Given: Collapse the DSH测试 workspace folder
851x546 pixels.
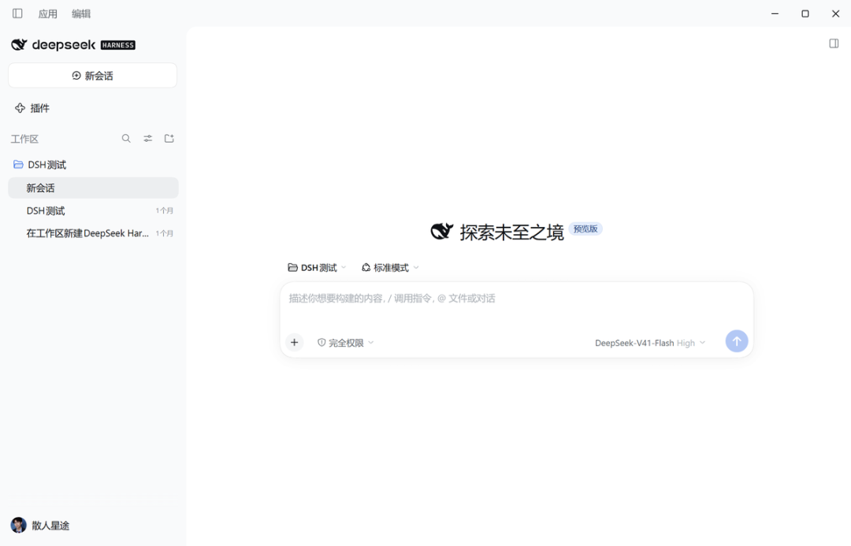Looking at the screenshot, I should tap(39, 165).
